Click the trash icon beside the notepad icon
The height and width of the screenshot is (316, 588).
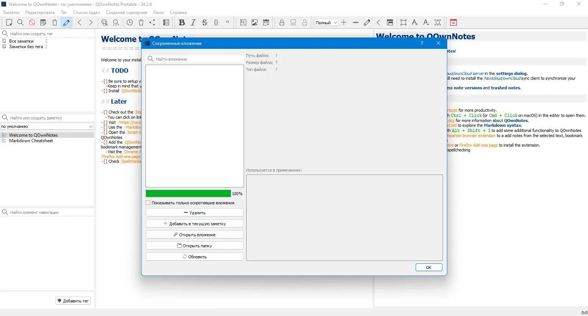click(x=55, y=22)
